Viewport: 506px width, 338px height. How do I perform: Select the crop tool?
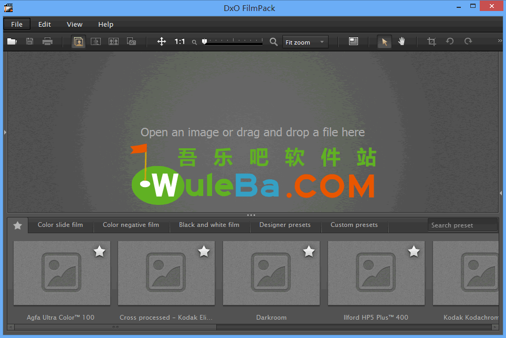pyautogui.click(x=431, y=41)
